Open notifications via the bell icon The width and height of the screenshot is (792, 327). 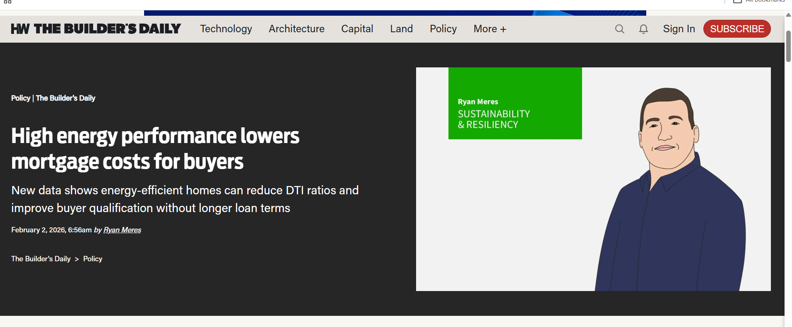(x=643, y=29)
